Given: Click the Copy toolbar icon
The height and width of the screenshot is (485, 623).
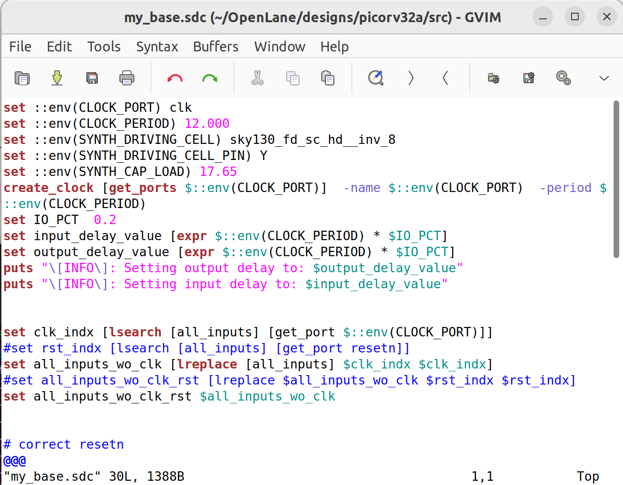Looking at the screenshot, I should (293, 78).
